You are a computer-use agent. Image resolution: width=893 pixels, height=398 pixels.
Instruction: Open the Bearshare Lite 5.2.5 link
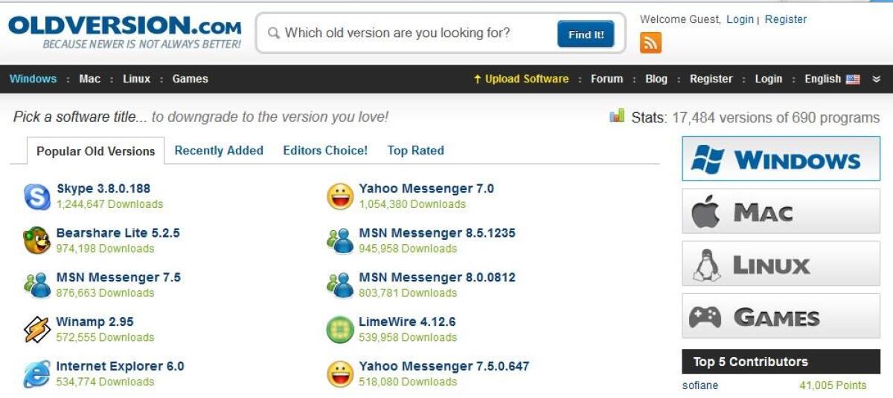118,233
